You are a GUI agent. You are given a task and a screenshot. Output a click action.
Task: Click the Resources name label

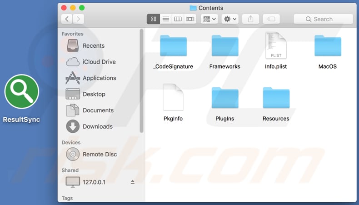pos(276,119)
